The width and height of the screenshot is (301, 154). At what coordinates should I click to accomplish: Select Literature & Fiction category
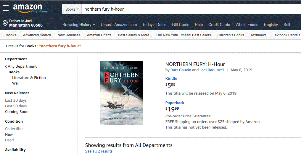click(29, 78)
